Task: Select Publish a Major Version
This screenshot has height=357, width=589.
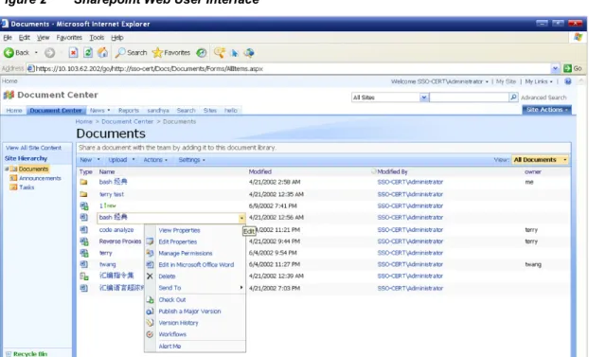Action: pyautogui.click(x=189, y=312)
